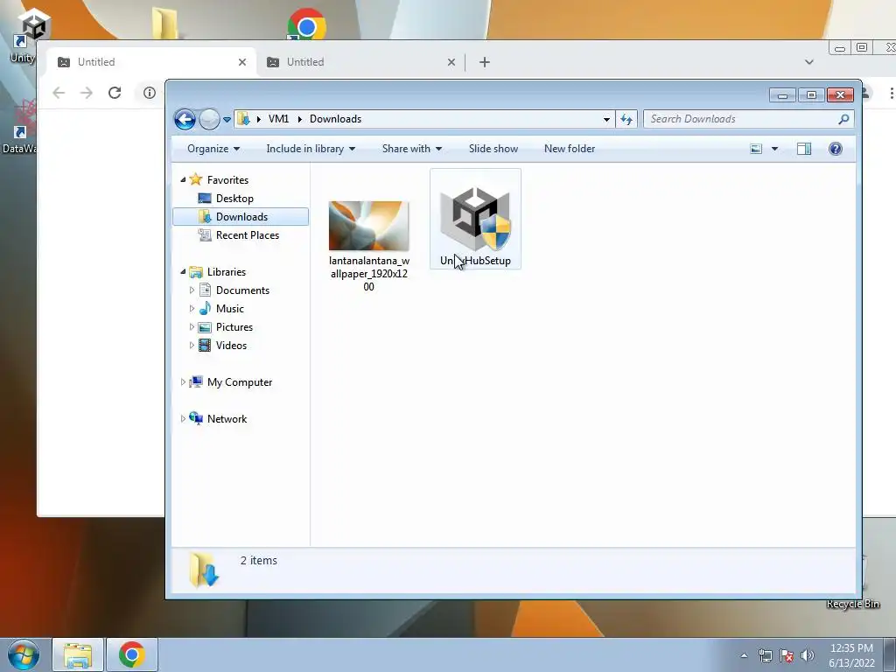
Task: Close the first Untitled Chrome tab
Action: (x=242, y=62)
